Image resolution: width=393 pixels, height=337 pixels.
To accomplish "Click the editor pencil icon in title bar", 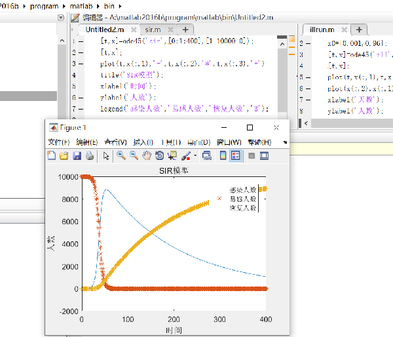I will click(75, 18).
